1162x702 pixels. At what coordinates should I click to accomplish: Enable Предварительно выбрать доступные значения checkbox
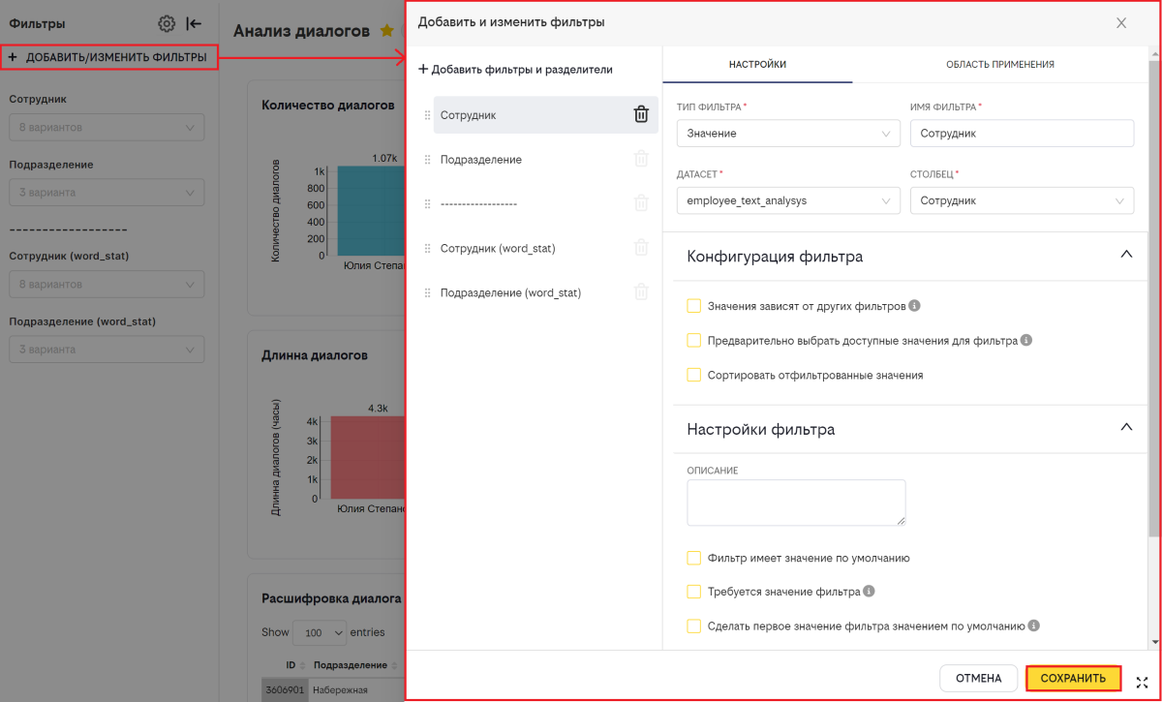point(693,341)
